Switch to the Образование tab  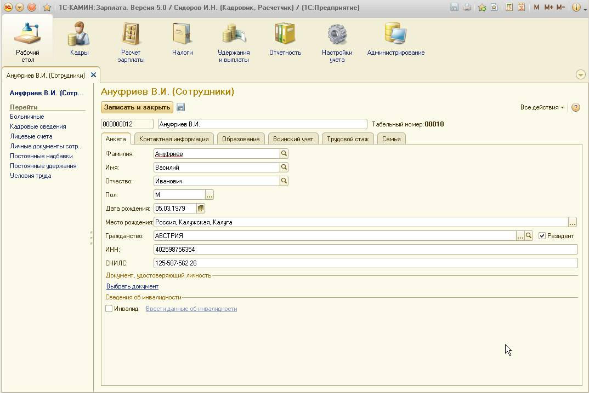point(241,139)
